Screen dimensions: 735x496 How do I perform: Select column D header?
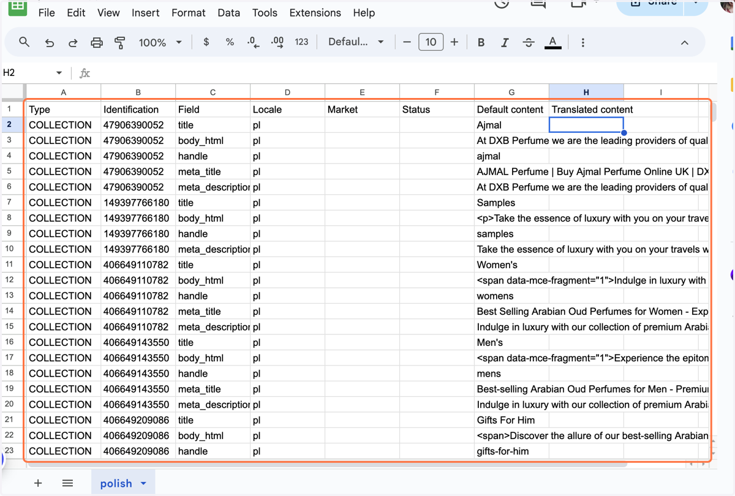click(288, 92)
